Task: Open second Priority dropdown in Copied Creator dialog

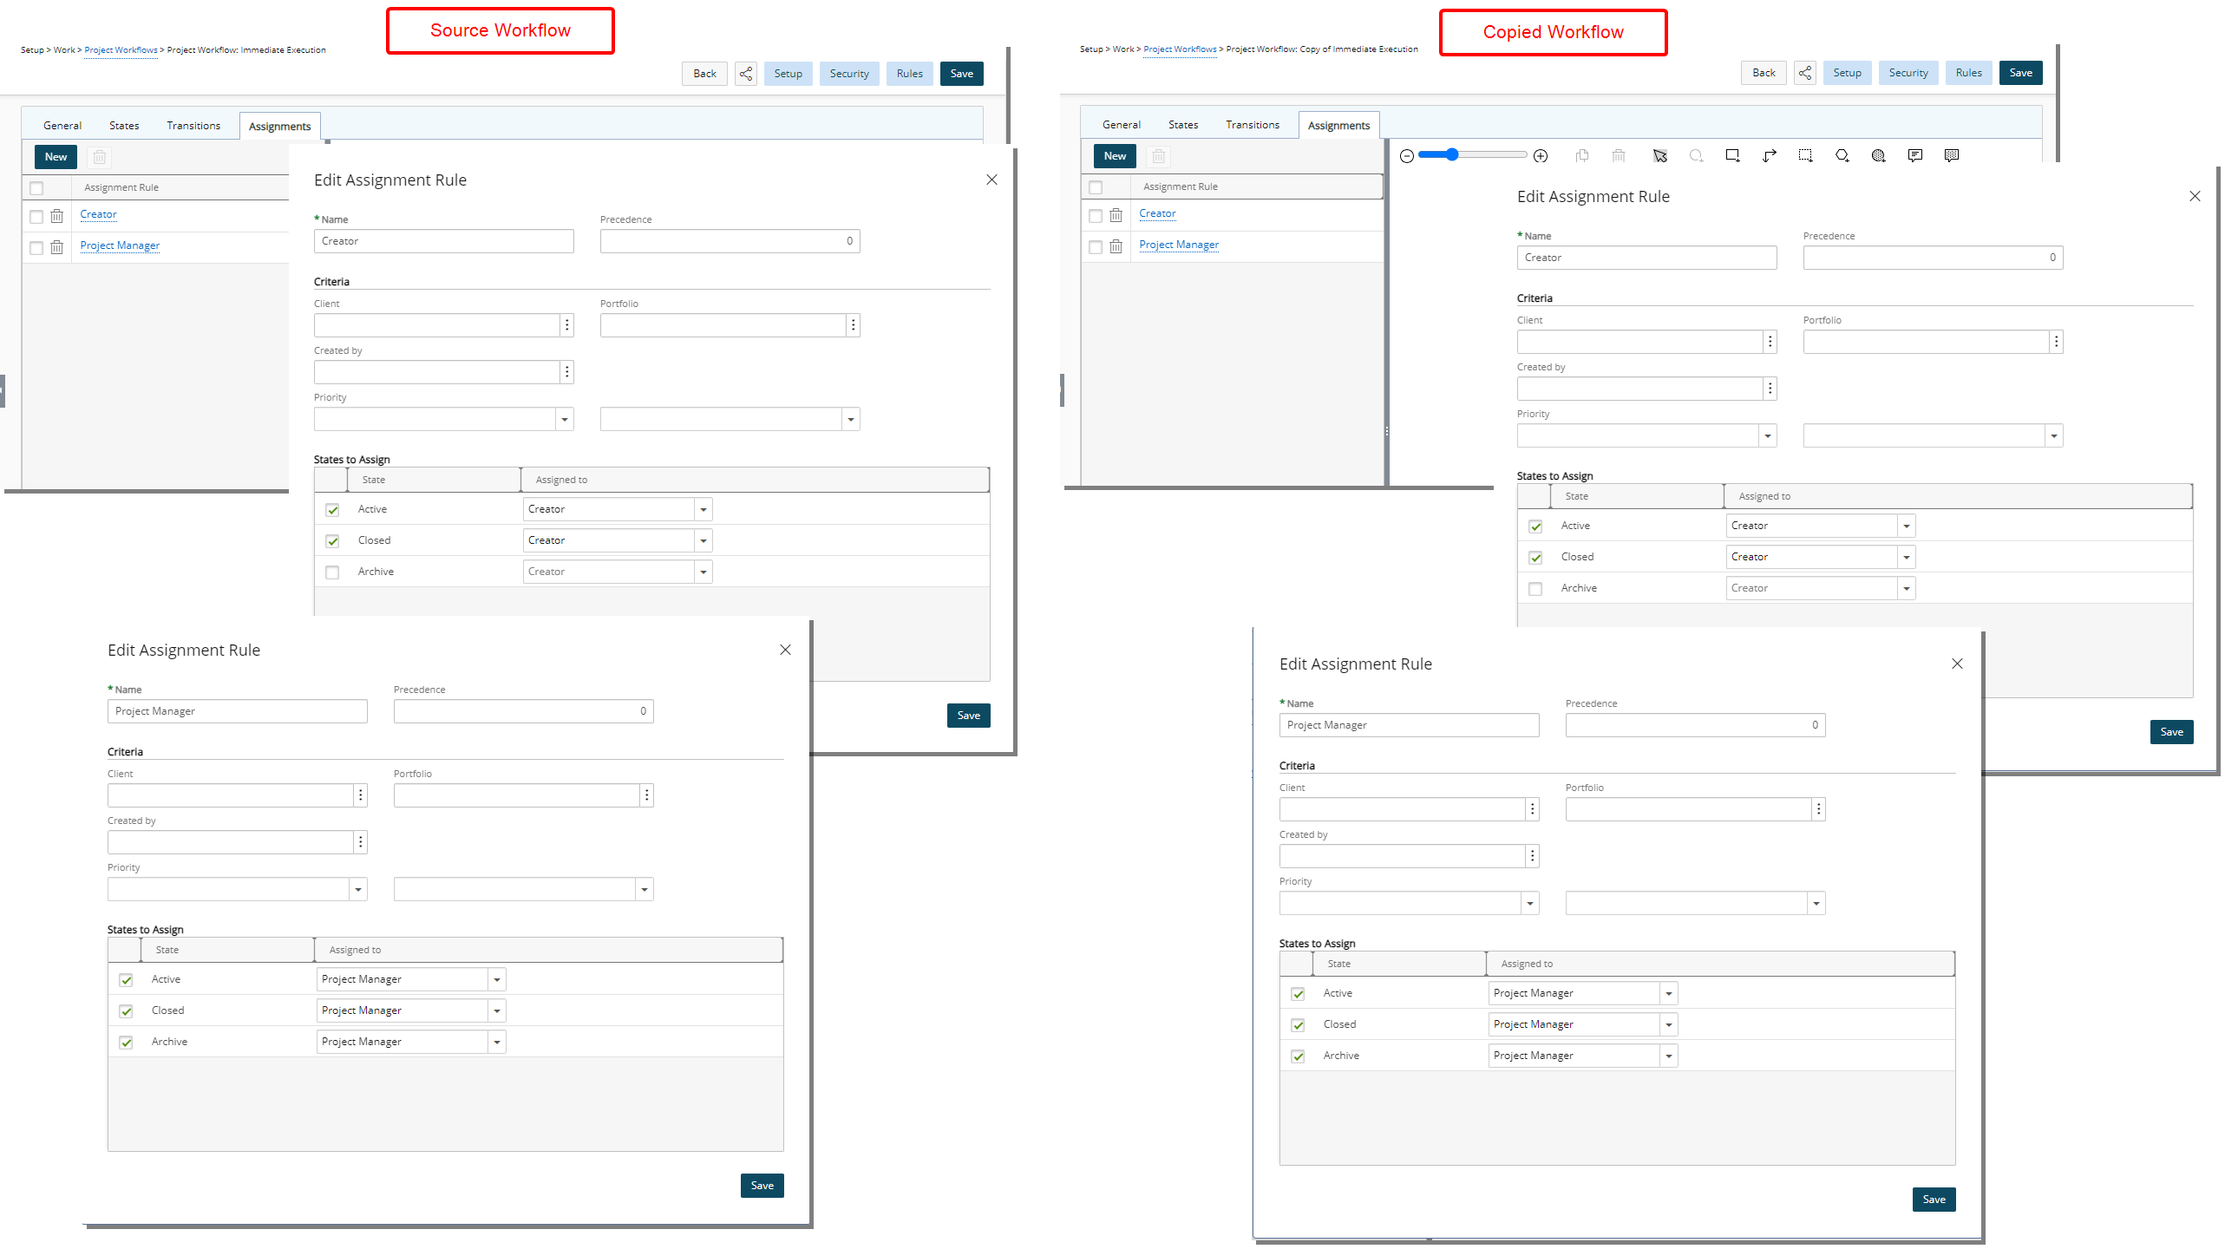Action: (x=2054, y=435)
